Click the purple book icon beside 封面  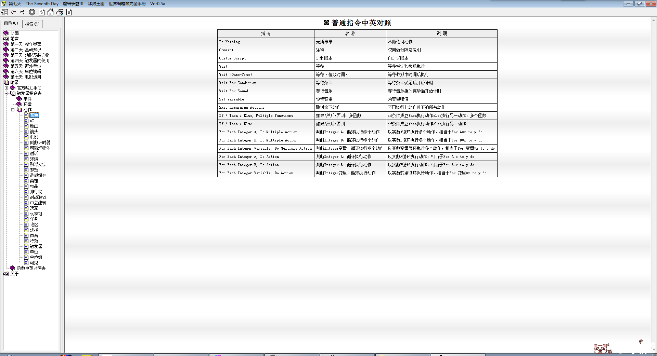pyautogui.click(x=6, y=33)
